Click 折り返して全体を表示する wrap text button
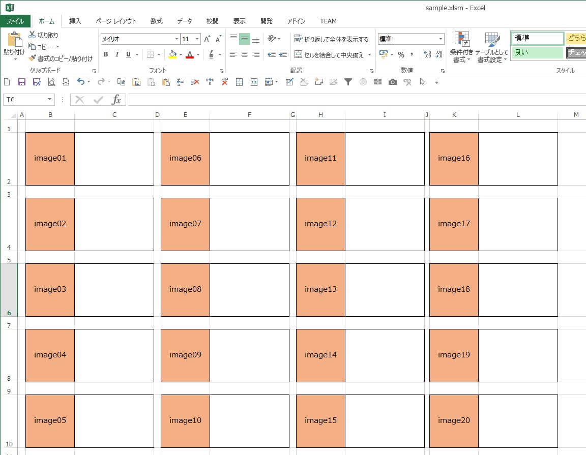586x455 pixels. [331, 39]
